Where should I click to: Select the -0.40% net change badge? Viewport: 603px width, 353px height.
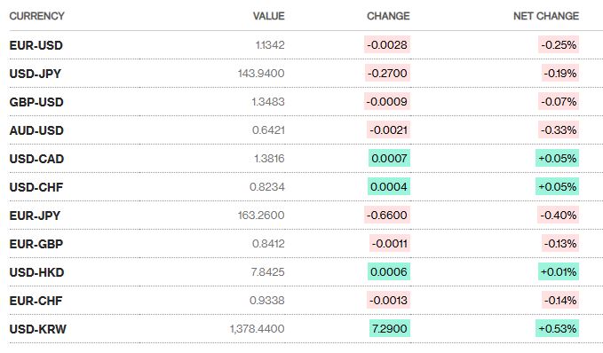pyautogui.click(x=558, y=215)
